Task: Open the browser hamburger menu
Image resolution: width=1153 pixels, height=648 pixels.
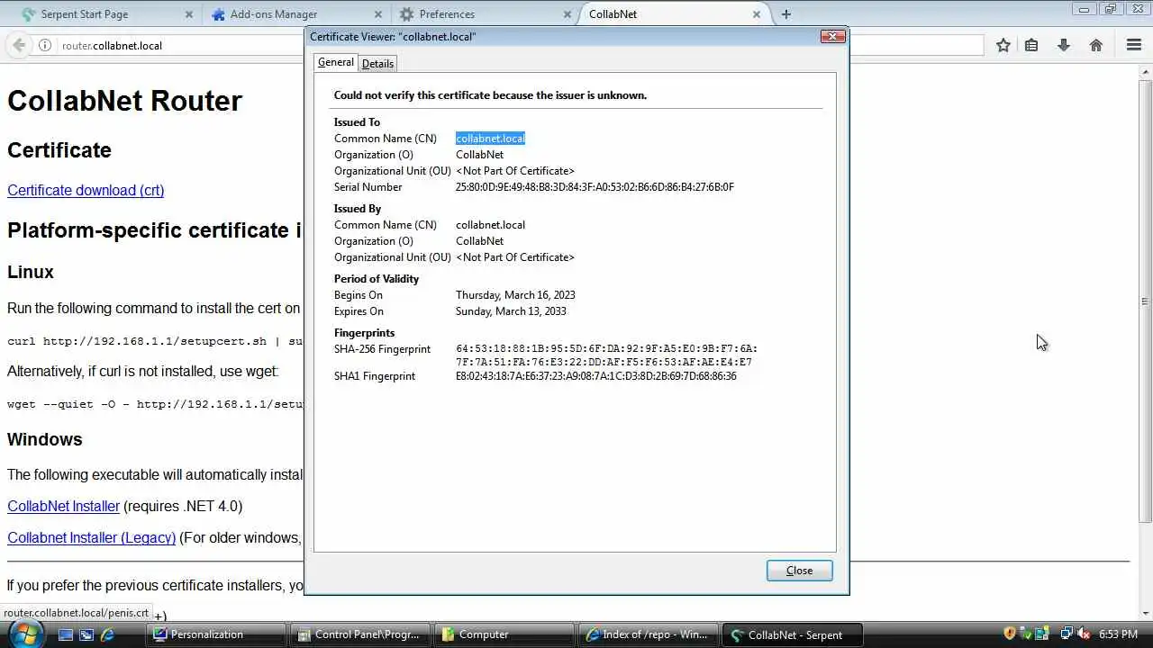Action: 1134,45
